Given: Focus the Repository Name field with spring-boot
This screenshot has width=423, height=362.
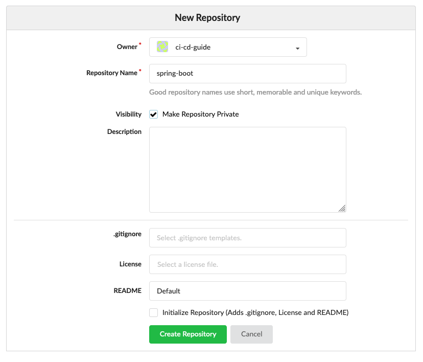Looking at the screenshot, I should pos(247,73).
